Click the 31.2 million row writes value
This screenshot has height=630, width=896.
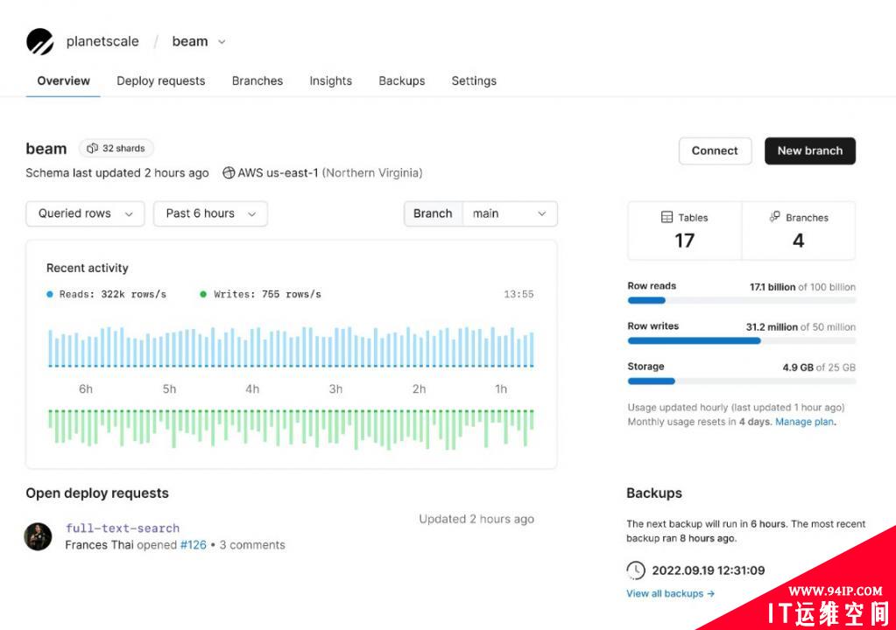(772, 327)
